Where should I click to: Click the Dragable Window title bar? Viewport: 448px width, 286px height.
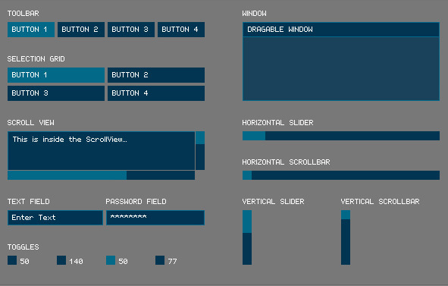341,30
